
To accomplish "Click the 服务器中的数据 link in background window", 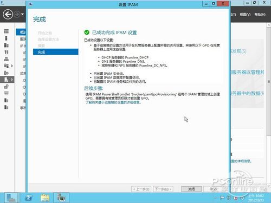I will (x=247, y=93).
